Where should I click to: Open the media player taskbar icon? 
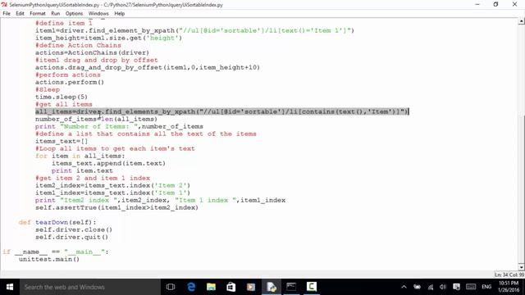pyautogui.click(x=251, y=287)
